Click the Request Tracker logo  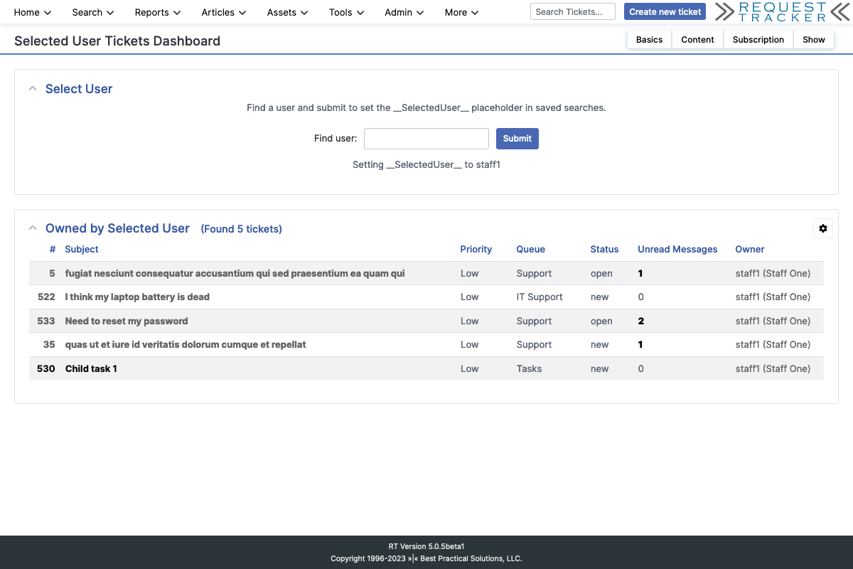(780, 12)
